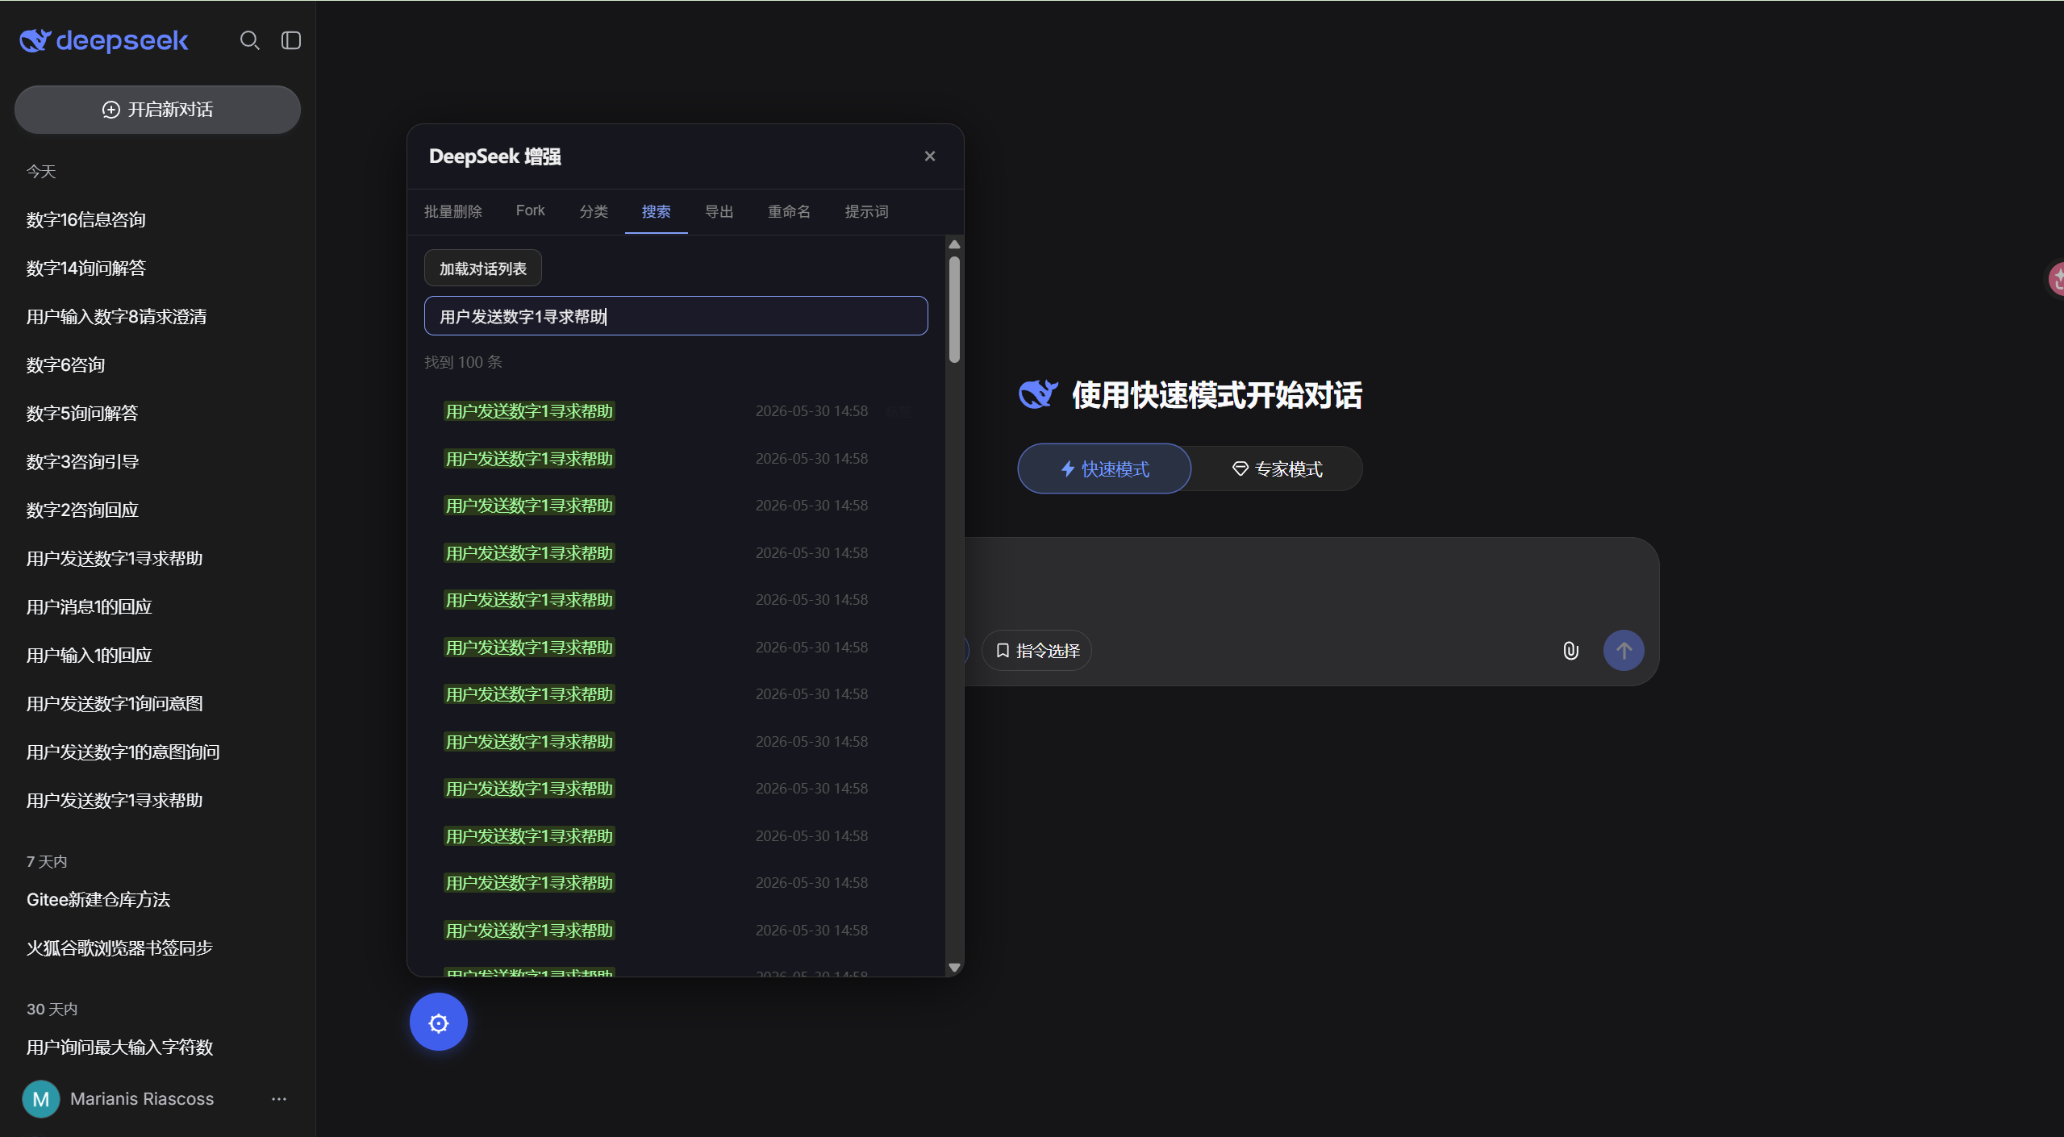Open the 指令选择 selector
The width and height of the screenshot is (2064, 1137).
[1037, 651]
